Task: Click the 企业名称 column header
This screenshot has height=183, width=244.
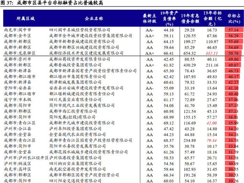Action: click(x=94, y=19)
